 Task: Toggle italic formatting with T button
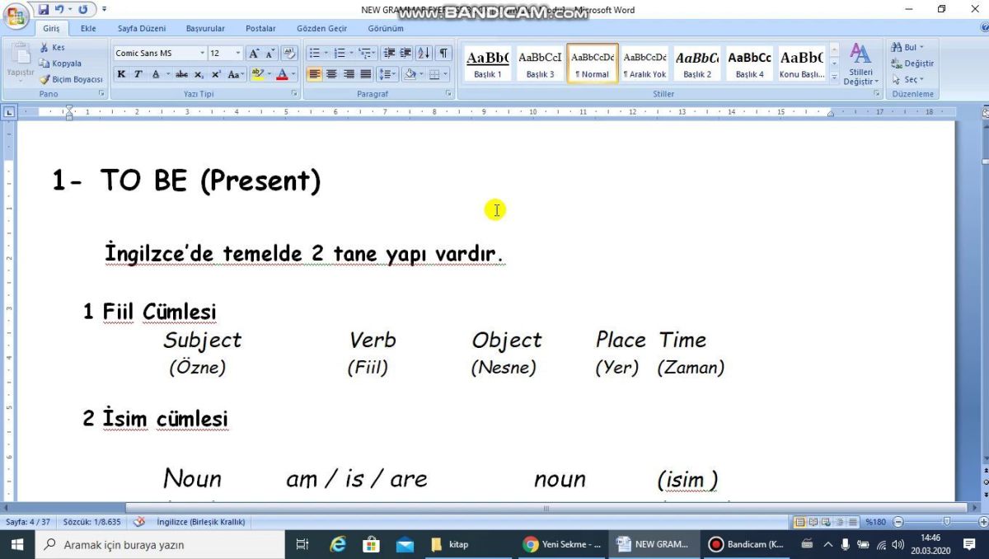138,74
